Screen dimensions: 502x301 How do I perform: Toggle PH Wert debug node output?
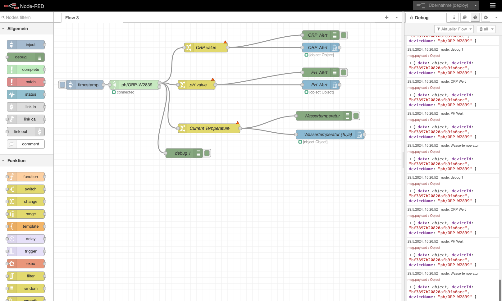[x=344, y=72]
